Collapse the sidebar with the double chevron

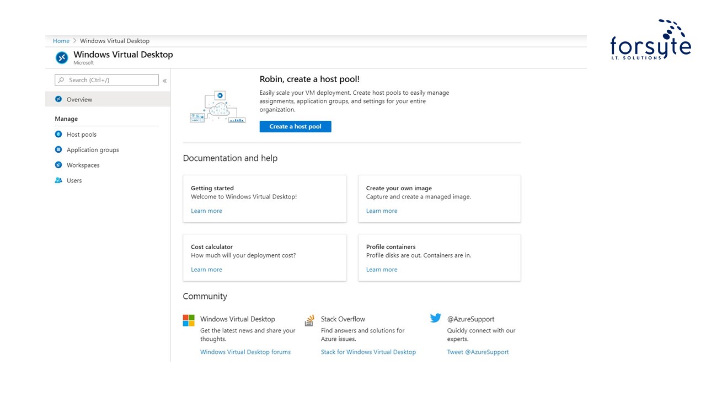pyautogui.click(x=164, y=81)
